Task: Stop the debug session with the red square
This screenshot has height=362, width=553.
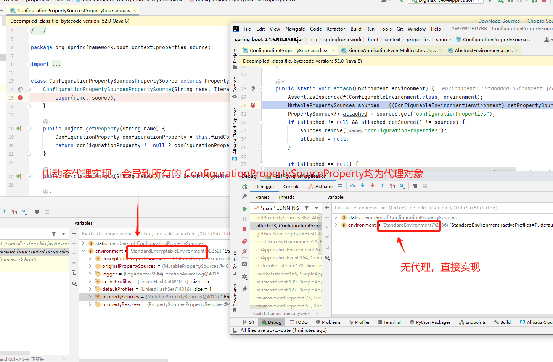Action: (244, 229)
